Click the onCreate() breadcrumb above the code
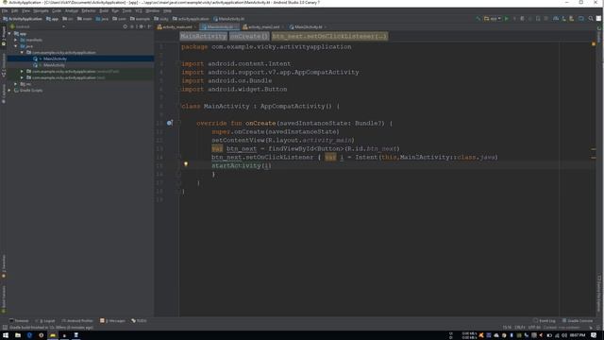Image resolution: width=604 pixels, height=340 pixels. coord(249,36)
